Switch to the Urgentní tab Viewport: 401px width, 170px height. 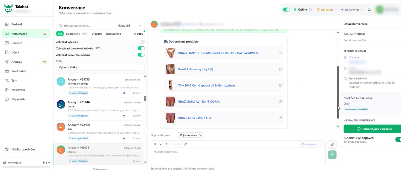tap(96, 34)
